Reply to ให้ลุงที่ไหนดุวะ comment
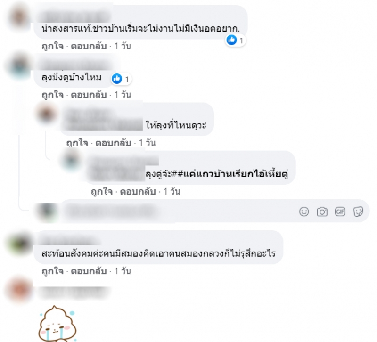Screen dimensions: 377x342 [113, 143]
